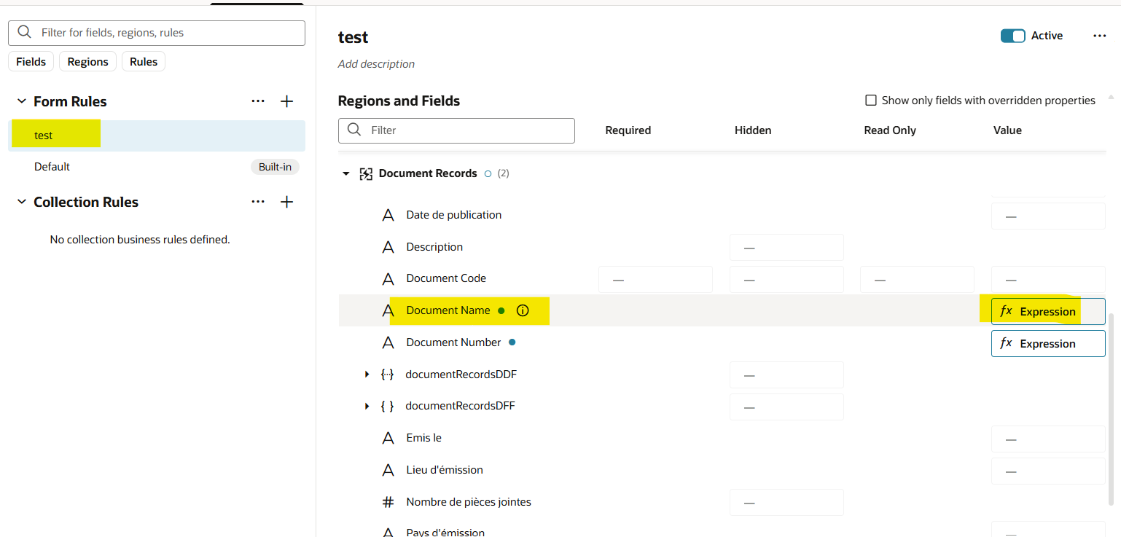Click the documentRecordsDDF object icon
The image size is (1121, 537).
(x=388, y=375)
